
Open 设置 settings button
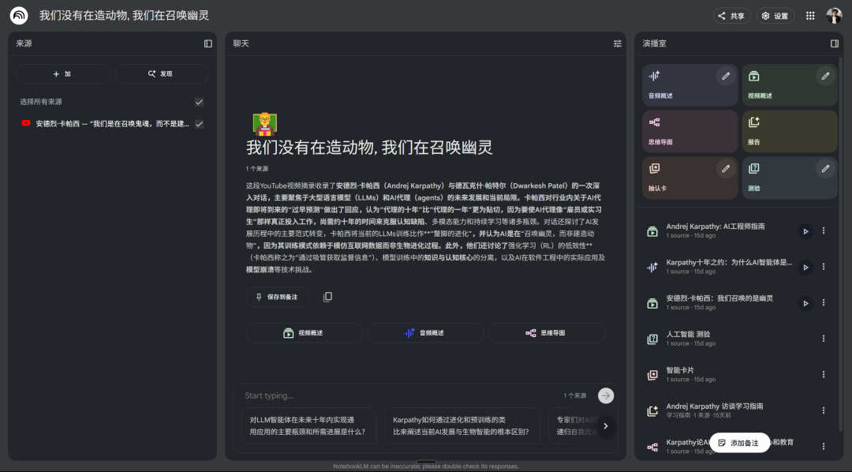pyautogui.click(x=775, y=16)
